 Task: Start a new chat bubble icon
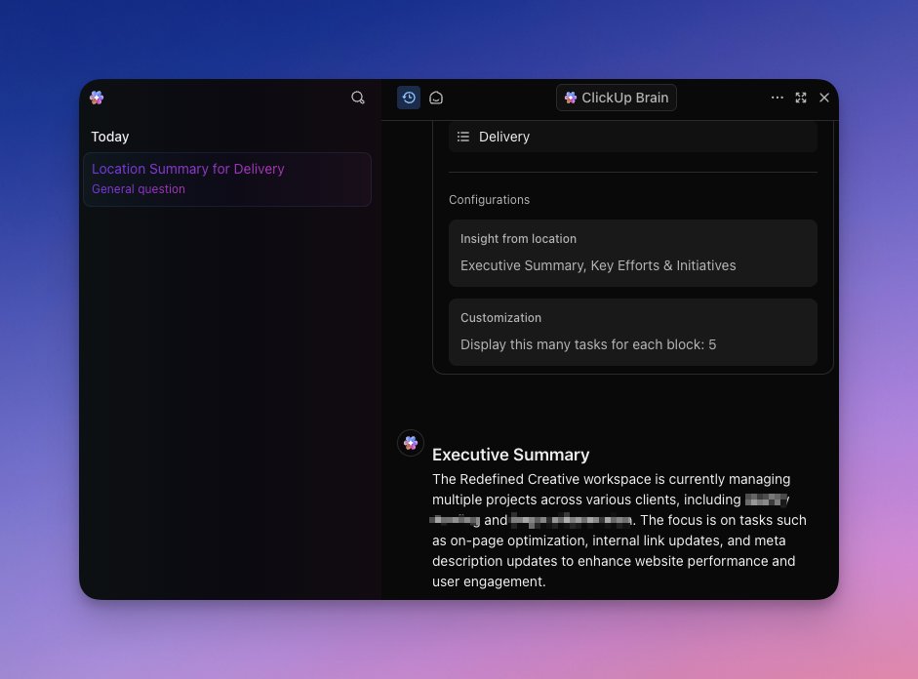point(436,98)
